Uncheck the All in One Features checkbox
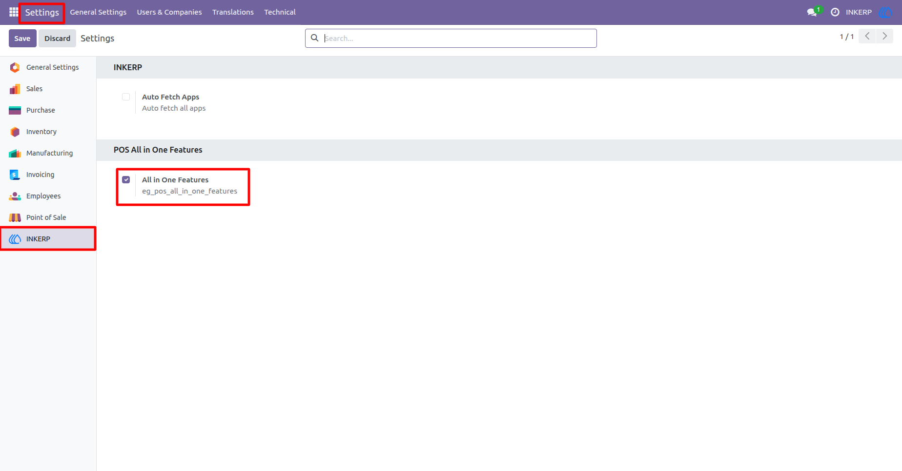Screen dimensions: 902x471 (x=126, y=179)
